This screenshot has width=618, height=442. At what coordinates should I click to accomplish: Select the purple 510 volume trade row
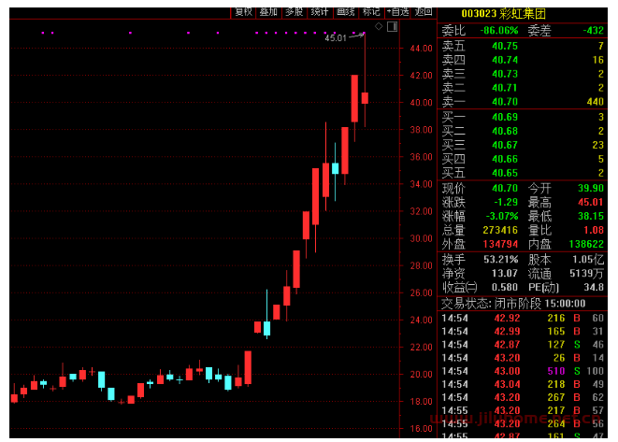tap(522, 371)
